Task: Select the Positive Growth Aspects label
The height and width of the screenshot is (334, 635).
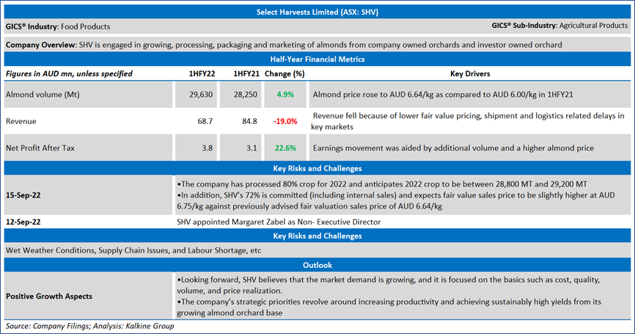Action: tap(49, 297)
